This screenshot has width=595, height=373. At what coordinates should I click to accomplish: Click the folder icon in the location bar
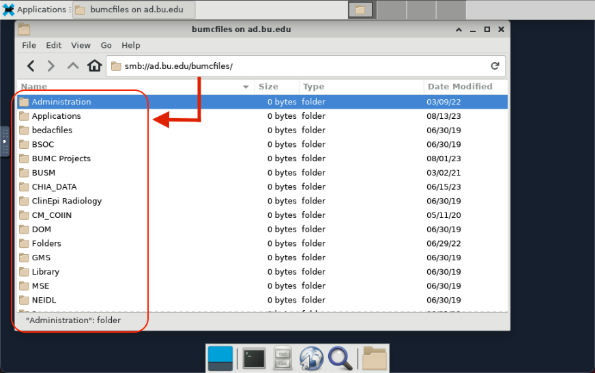116,66
